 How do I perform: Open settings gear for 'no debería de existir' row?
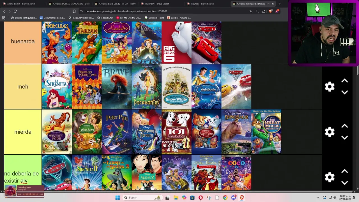pos(330,177)
